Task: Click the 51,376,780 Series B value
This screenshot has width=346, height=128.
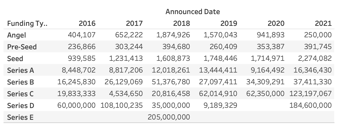Action: [171, 82]
